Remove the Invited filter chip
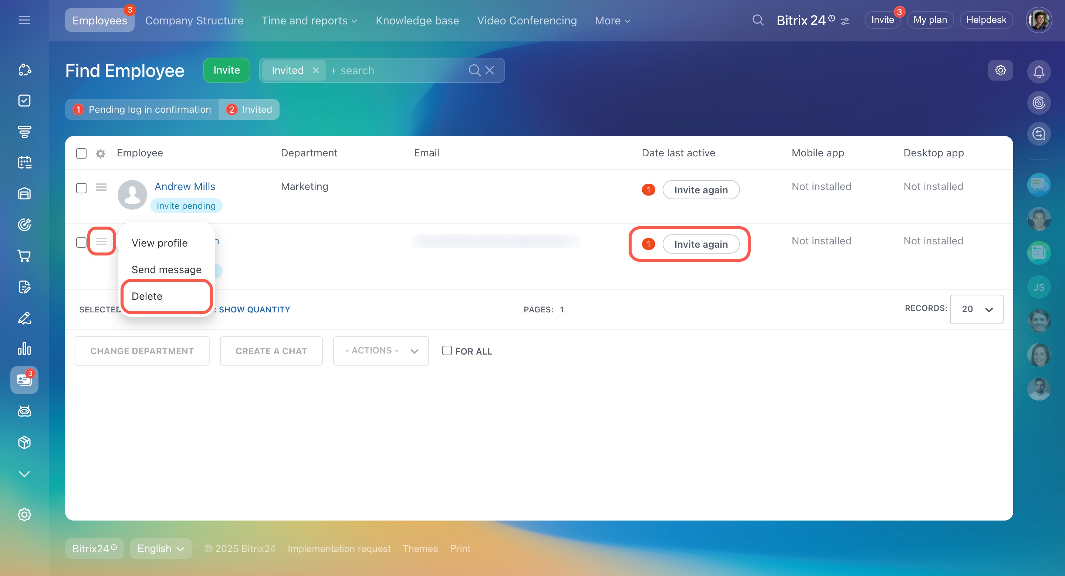This screenshot has height=576, width=1065. coord(315,70)
